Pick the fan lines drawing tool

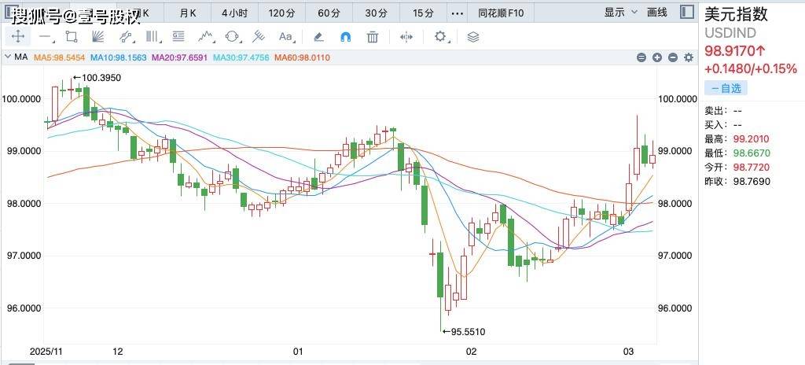(x=98, y=36)
